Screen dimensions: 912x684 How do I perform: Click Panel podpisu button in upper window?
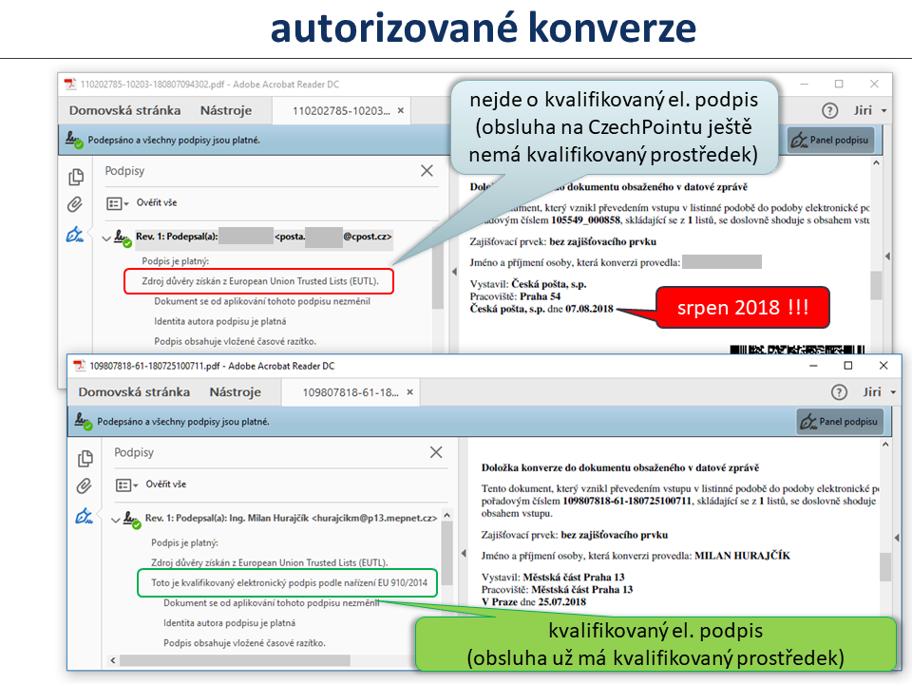831,141
